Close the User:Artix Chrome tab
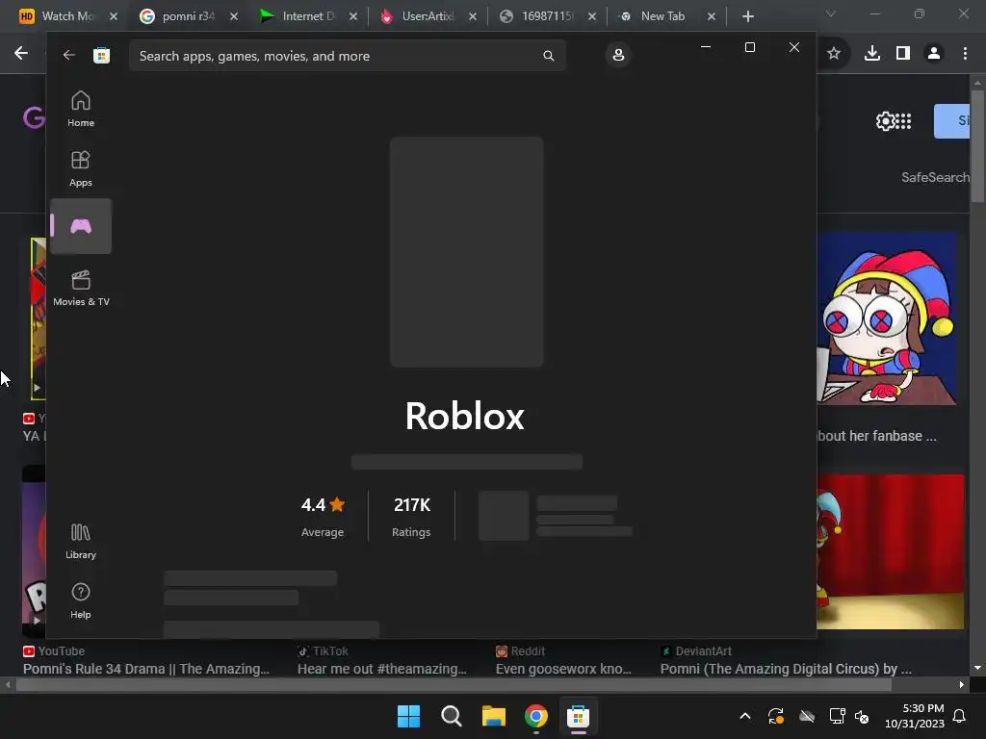The height and width of the screenshot is (739, 986). point(473,16)
